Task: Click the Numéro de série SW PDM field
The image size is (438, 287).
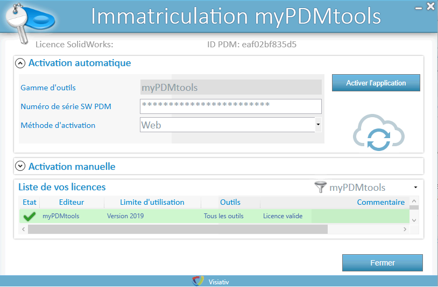Action: point(230,106)
